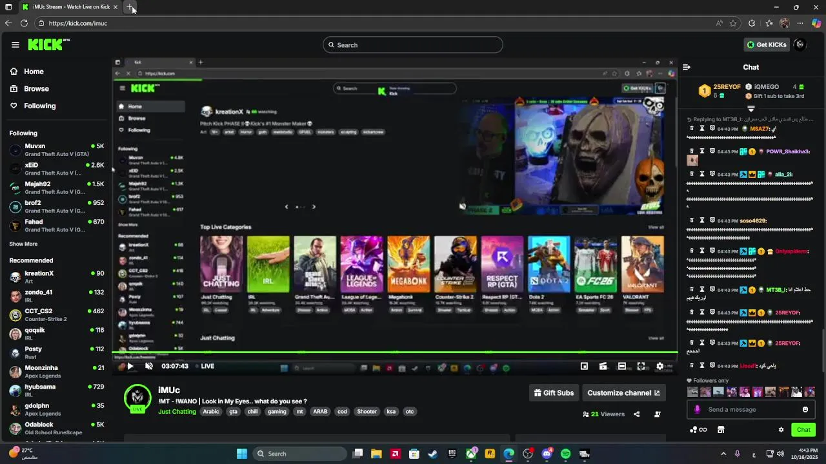Screen dimensions: 826x464
Task: Refresh the browser page
Action: click(24, 23)
